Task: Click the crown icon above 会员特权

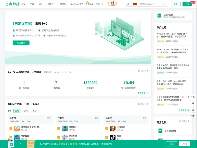Action: (x=87, y=2)
